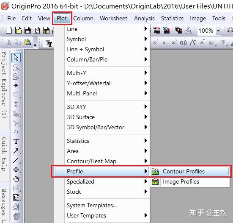Select the Pointer arrow tool
This screenshot has height=223, width=233.
(16, 58)
